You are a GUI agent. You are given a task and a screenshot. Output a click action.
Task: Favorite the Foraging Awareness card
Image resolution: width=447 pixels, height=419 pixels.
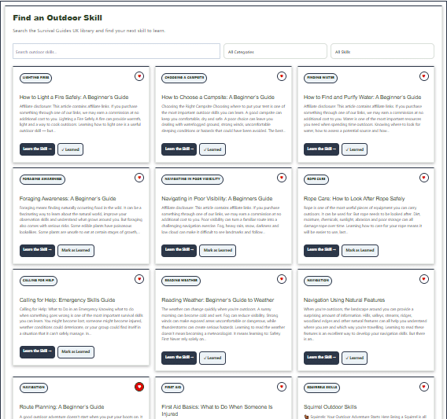(x=139, y=178)
